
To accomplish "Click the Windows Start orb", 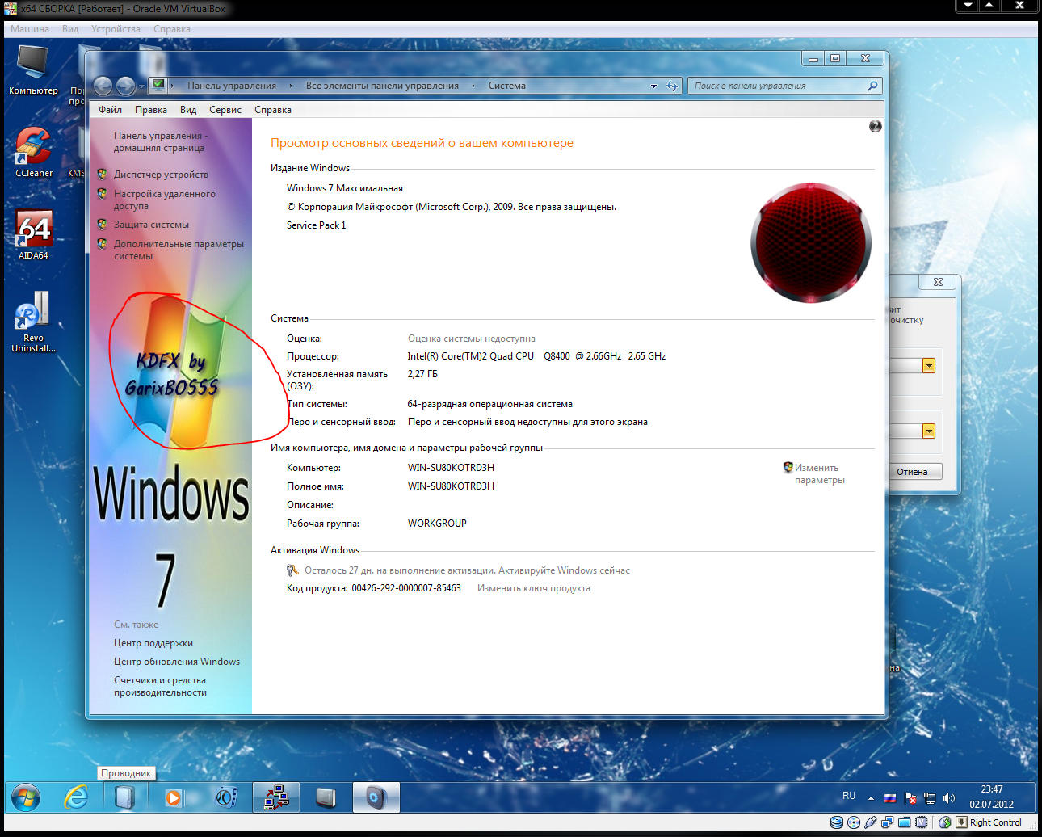I will (26, 798).
